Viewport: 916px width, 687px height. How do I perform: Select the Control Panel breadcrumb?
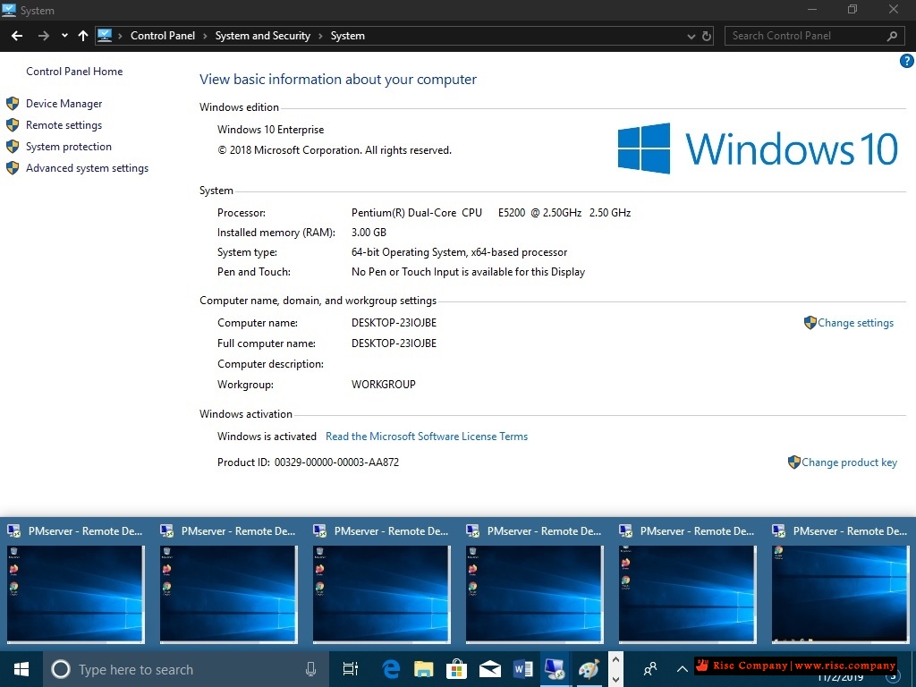pyautogui.click(x=163, y=36)
